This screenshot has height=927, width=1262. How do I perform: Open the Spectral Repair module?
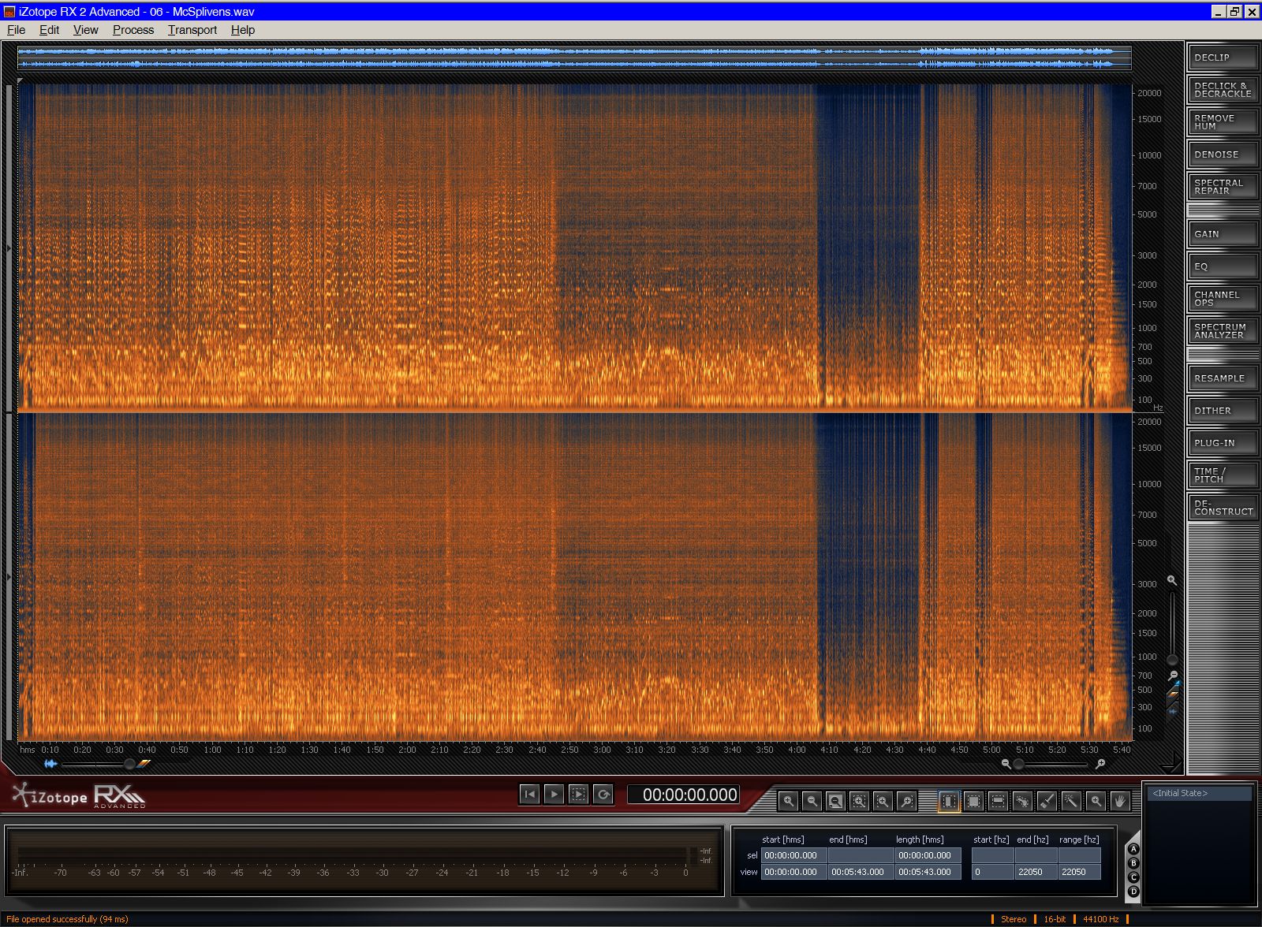[x=1222, y=187]
